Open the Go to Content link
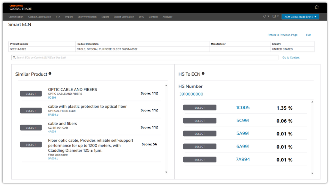 coord(291,58)
